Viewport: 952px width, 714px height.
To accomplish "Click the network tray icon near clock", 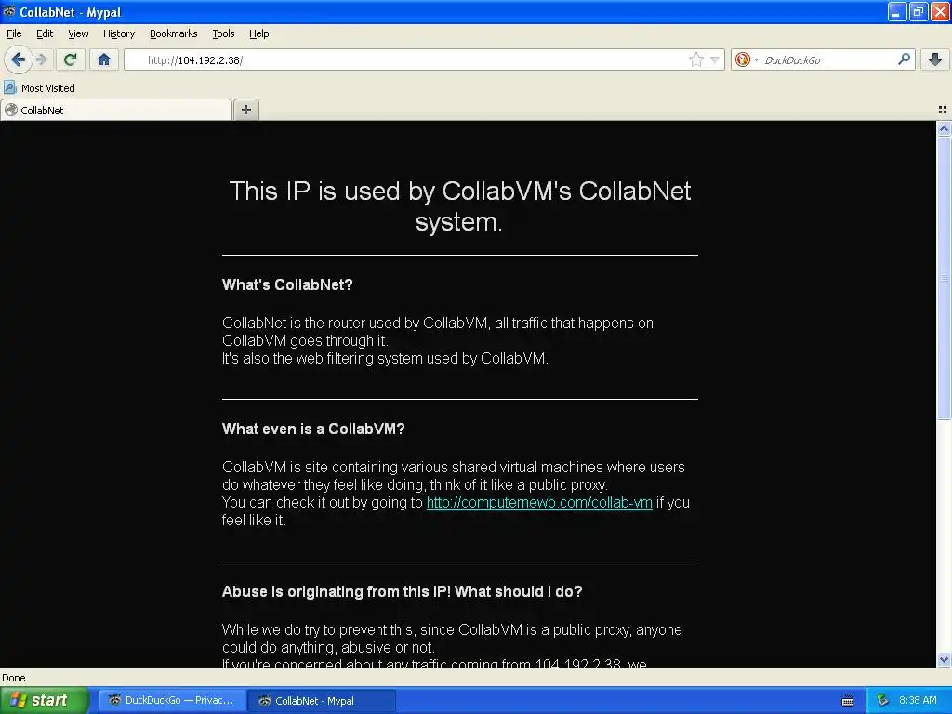I will point(883,700).
